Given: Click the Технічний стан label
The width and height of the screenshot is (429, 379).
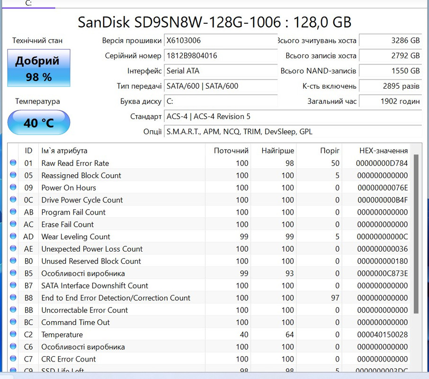Looking at the screenshot, I should click(x=37, y=41).
